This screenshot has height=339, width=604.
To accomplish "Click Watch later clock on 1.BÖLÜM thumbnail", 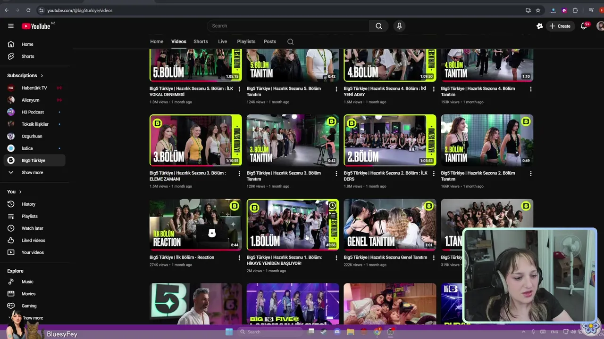I will [x=332, y=206].
